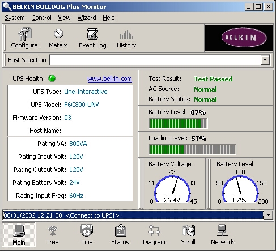
Task: Open the Status view
Action: 120,235
